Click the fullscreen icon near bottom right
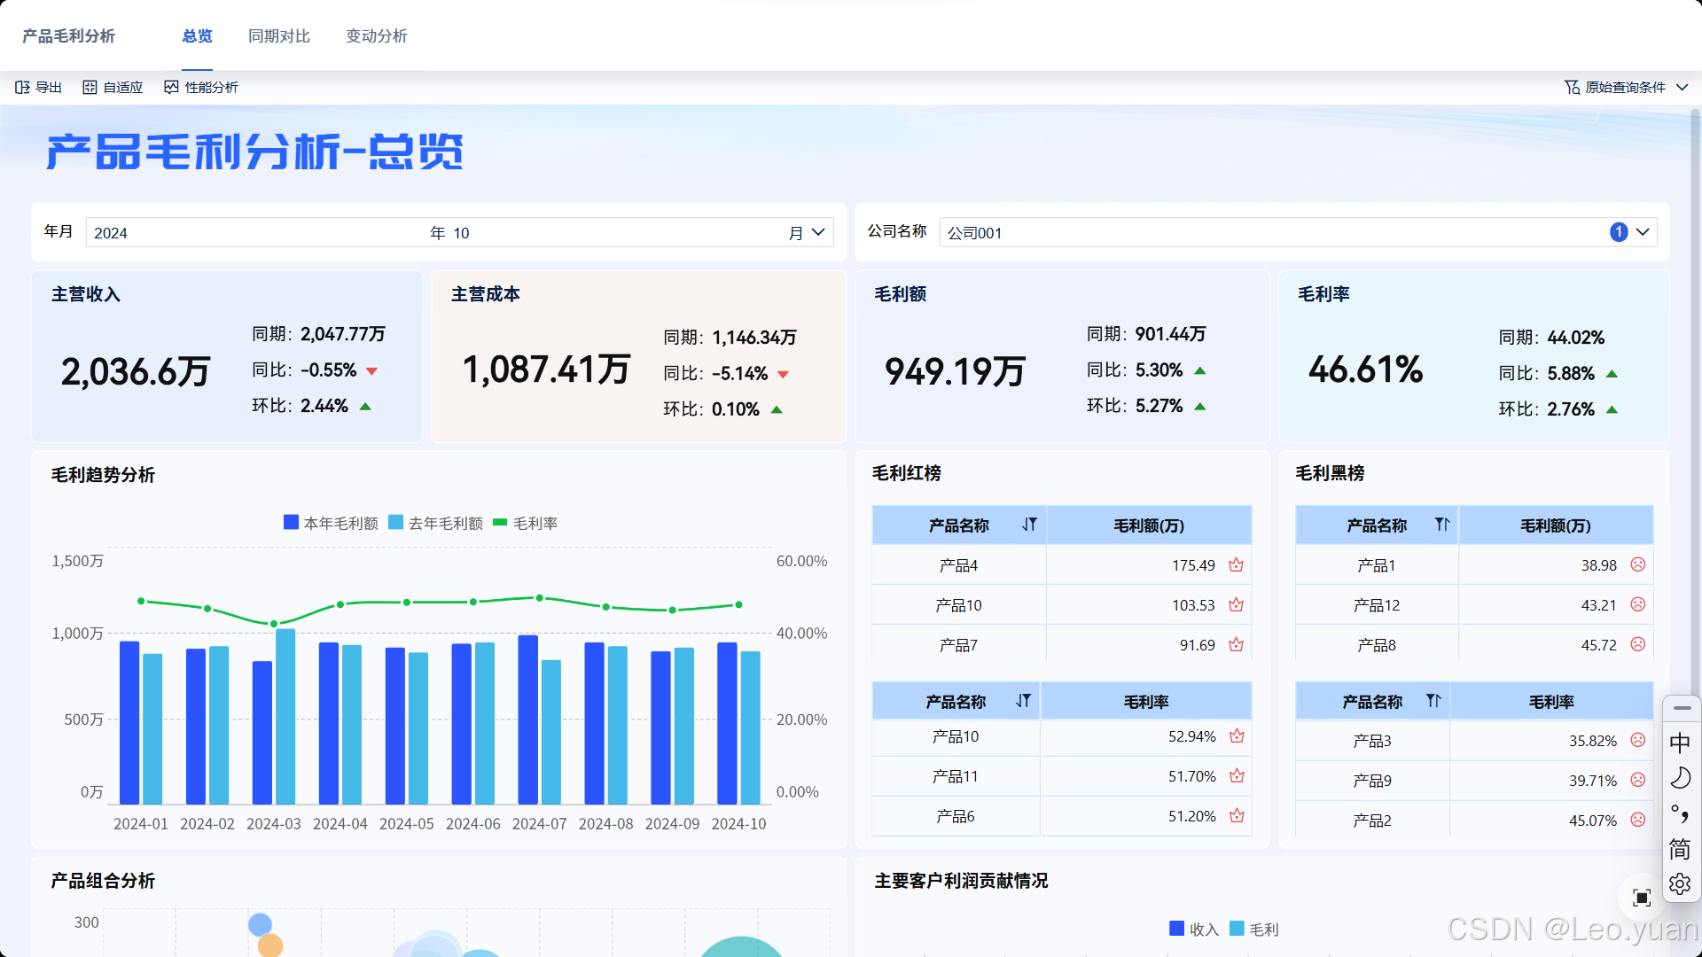This screenshot has height=957, width=1702. (x=1642, y=898)
